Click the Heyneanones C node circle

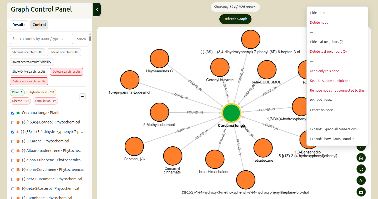coord(159,59)
